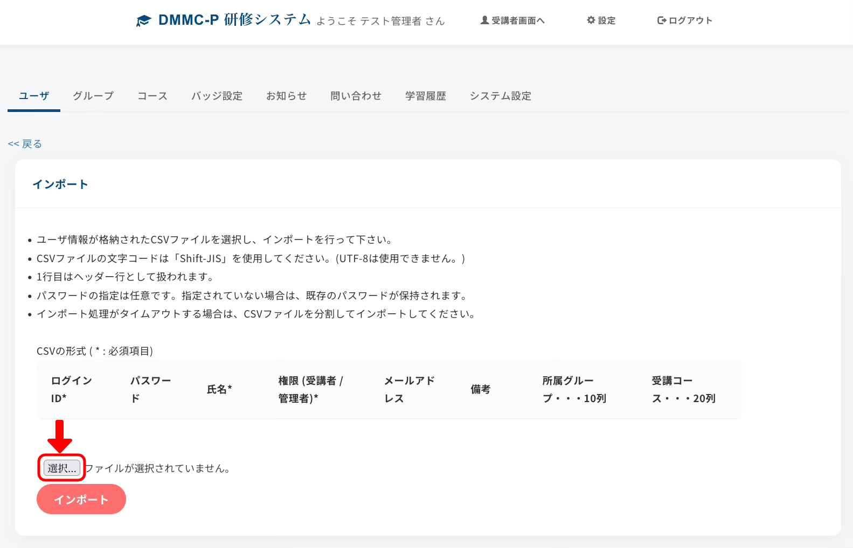The width and height of the screenshot is (853, 548).
Task: Select the バッジ設定 tab
Action: (x=217, y=96)
